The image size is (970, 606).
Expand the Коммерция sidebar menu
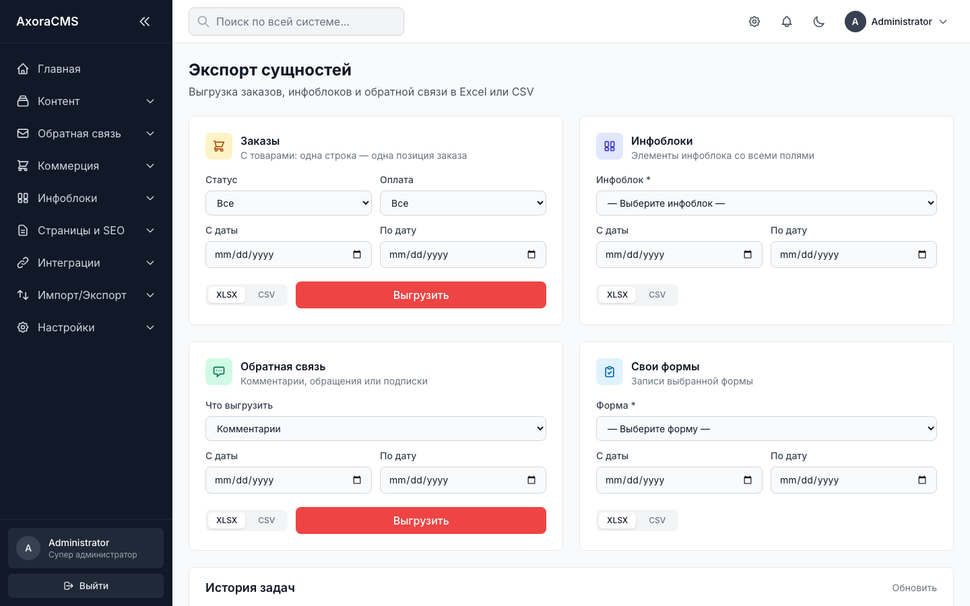click(x=86, y=166)
